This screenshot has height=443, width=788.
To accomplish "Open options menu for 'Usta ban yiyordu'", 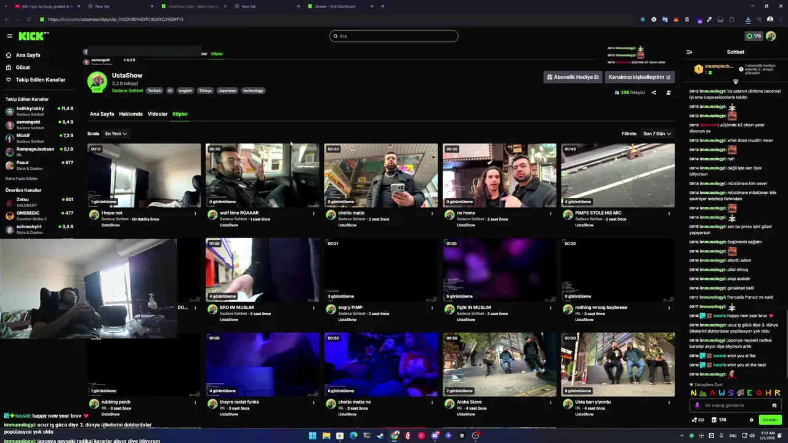I will [x=669, y=402].
